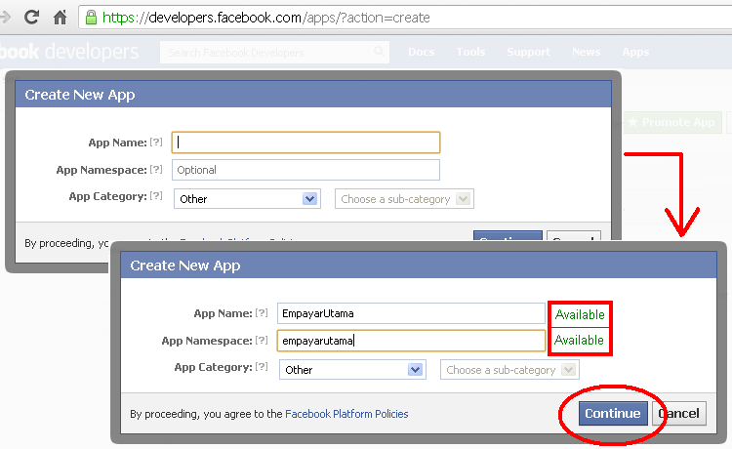Open the Support menu item
This screenshot has width=732, height=449.
point(528,52)
